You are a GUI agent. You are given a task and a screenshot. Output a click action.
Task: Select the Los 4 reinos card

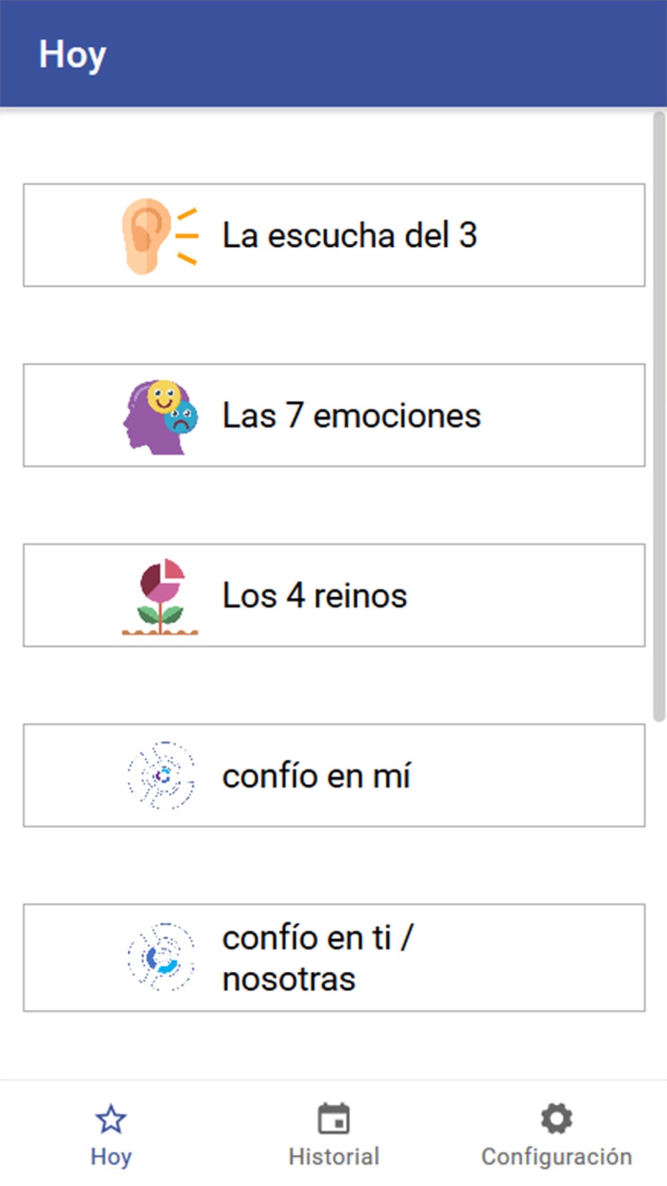(x=334, y=596)
